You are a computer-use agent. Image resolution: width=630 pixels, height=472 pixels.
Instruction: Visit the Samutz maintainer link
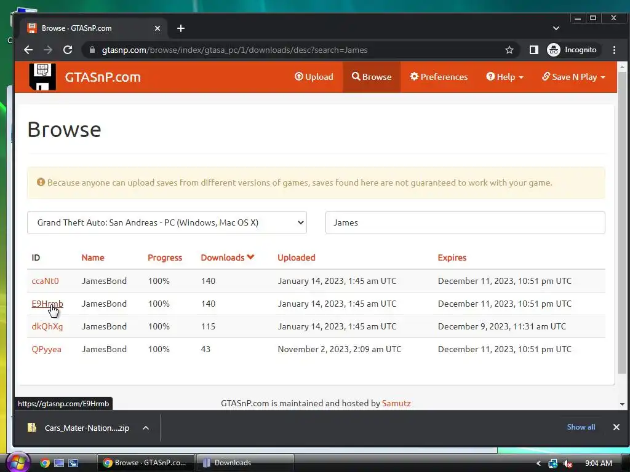[x=396, y=403]
